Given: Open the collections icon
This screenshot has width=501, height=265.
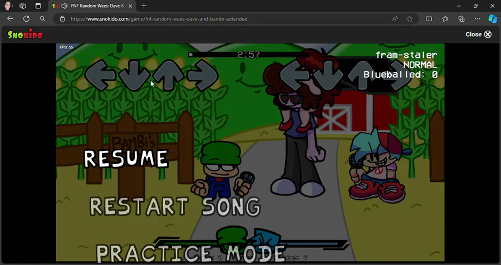Looking at the screenshot, I should click(461, 19).
